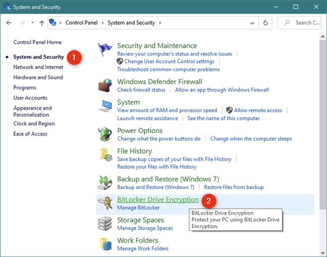Open the System heading link
327x257 pixels.
coord(129,102)
